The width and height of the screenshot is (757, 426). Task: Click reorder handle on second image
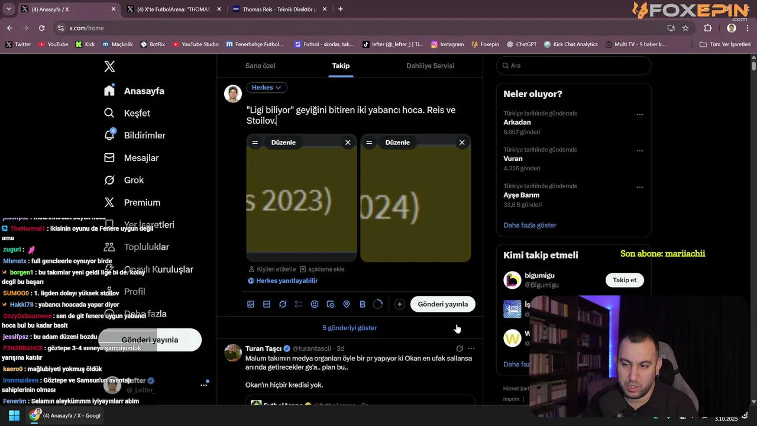pyautogui.click(x=369, y=142)
